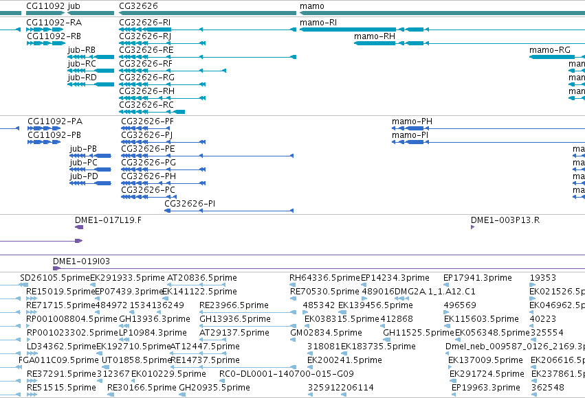Click protein jub-PB
585x398 pixels.
point(83,150)
